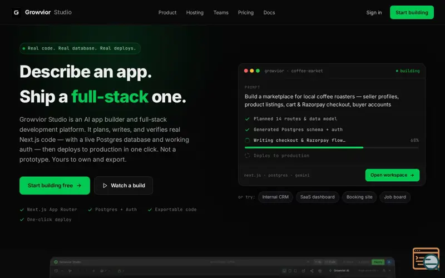Click the check icon beside Postgres + Auth

coord(90,210)
